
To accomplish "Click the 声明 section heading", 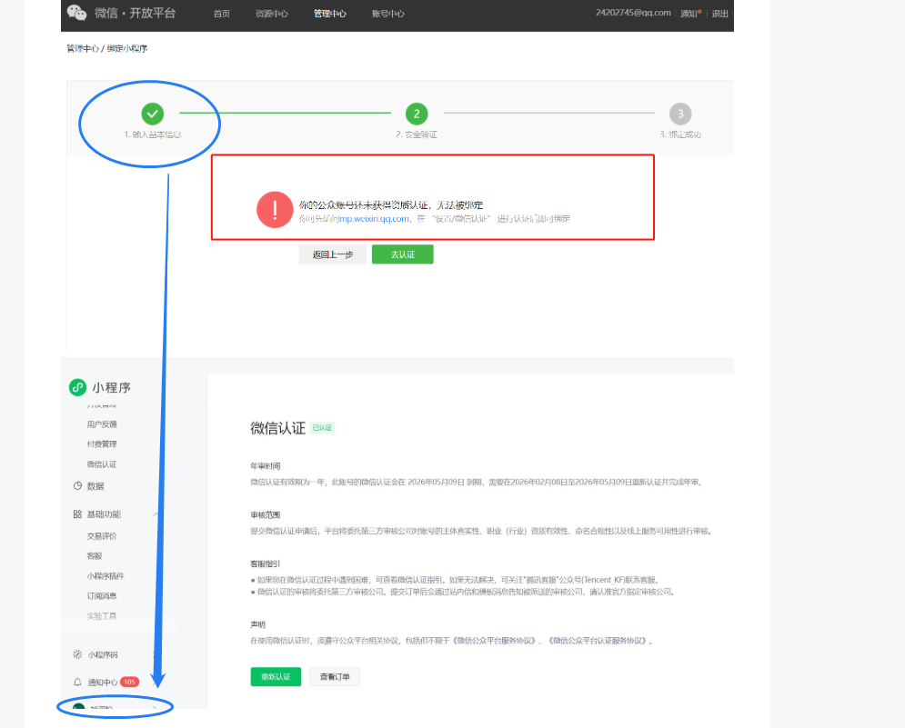I will (x=258, y=624).
